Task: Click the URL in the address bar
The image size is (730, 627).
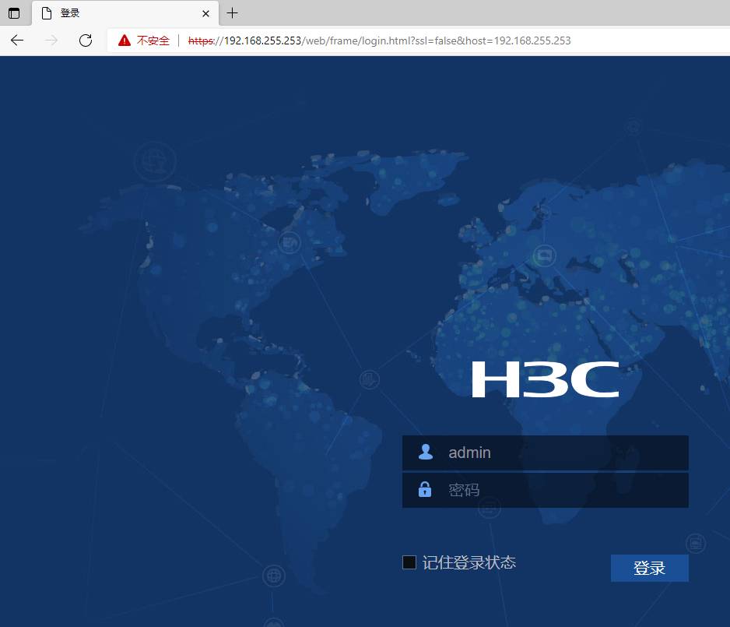Action: point(380,41)
